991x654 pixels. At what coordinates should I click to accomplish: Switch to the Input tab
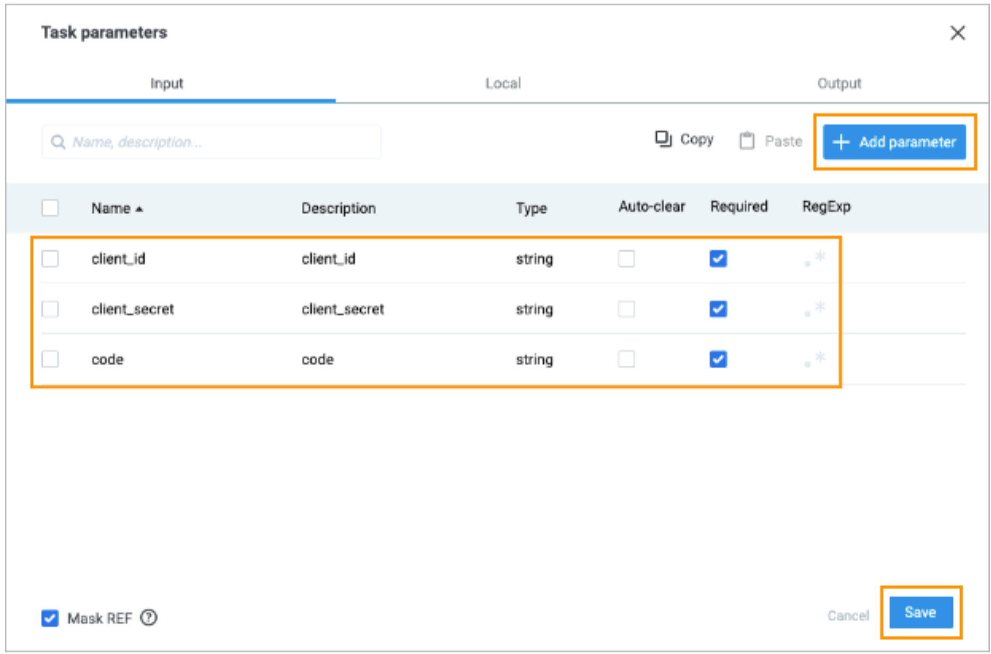(x=167, y=83)
